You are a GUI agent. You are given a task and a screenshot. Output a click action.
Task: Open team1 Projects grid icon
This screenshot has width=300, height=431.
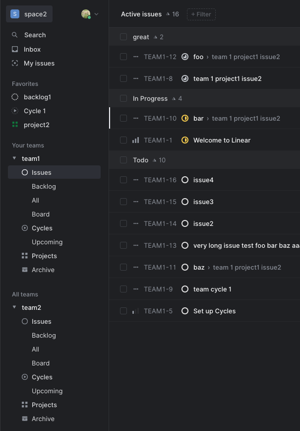click(x=25, y=256)
